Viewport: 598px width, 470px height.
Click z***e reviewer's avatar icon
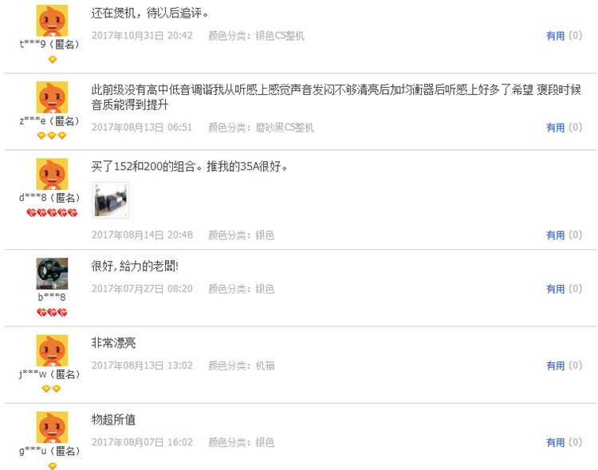(52, 97)
